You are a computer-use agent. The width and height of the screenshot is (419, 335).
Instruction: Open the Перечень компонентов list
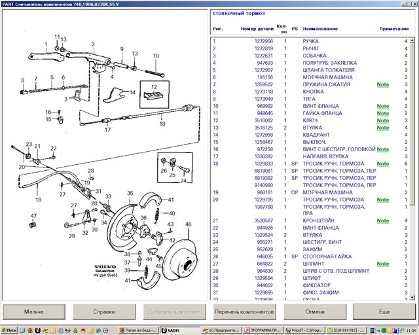point(244,311)
